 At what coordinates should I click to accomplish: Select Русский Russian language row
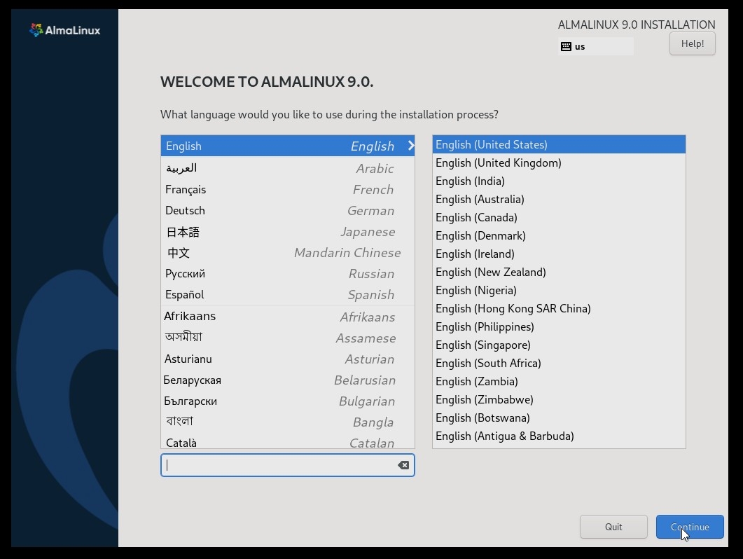(x=288, y=274)
